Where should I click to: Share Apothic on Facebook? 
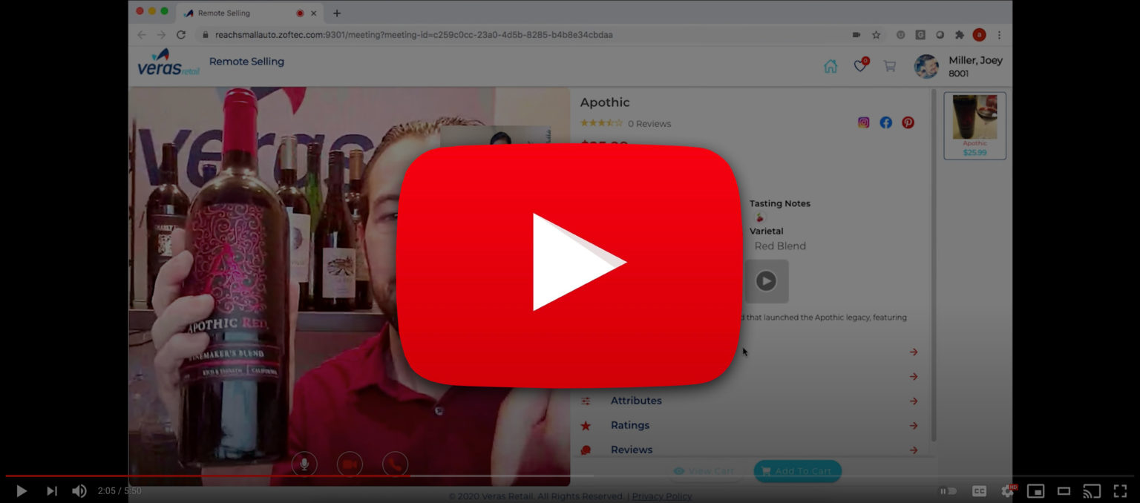tap(885, 122)
